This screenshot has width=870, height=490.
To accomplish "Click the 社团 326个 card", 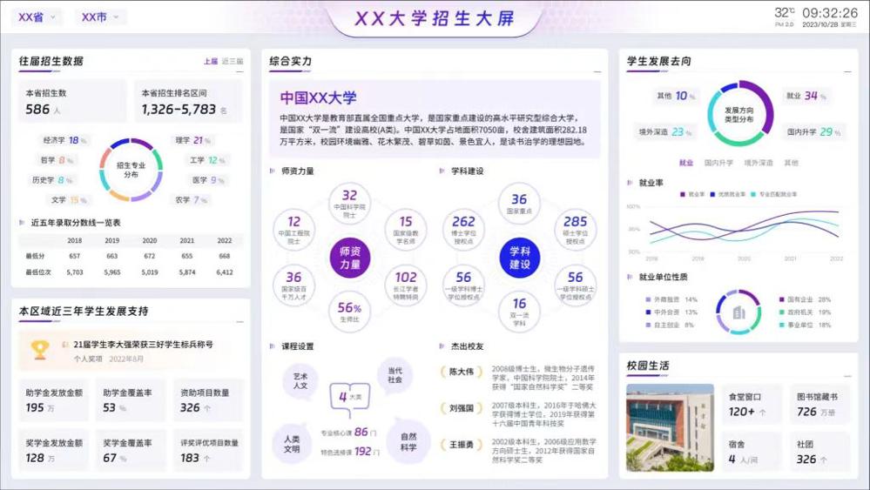I will coord(820,453).
